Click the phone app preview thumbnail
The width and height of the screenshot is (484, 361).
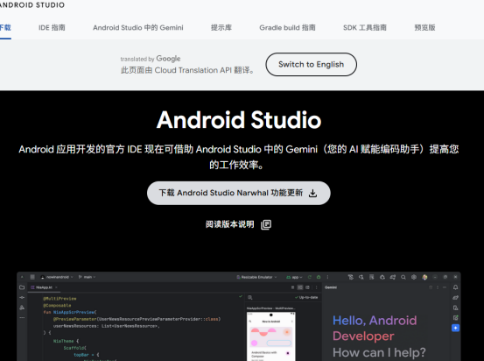270,336
